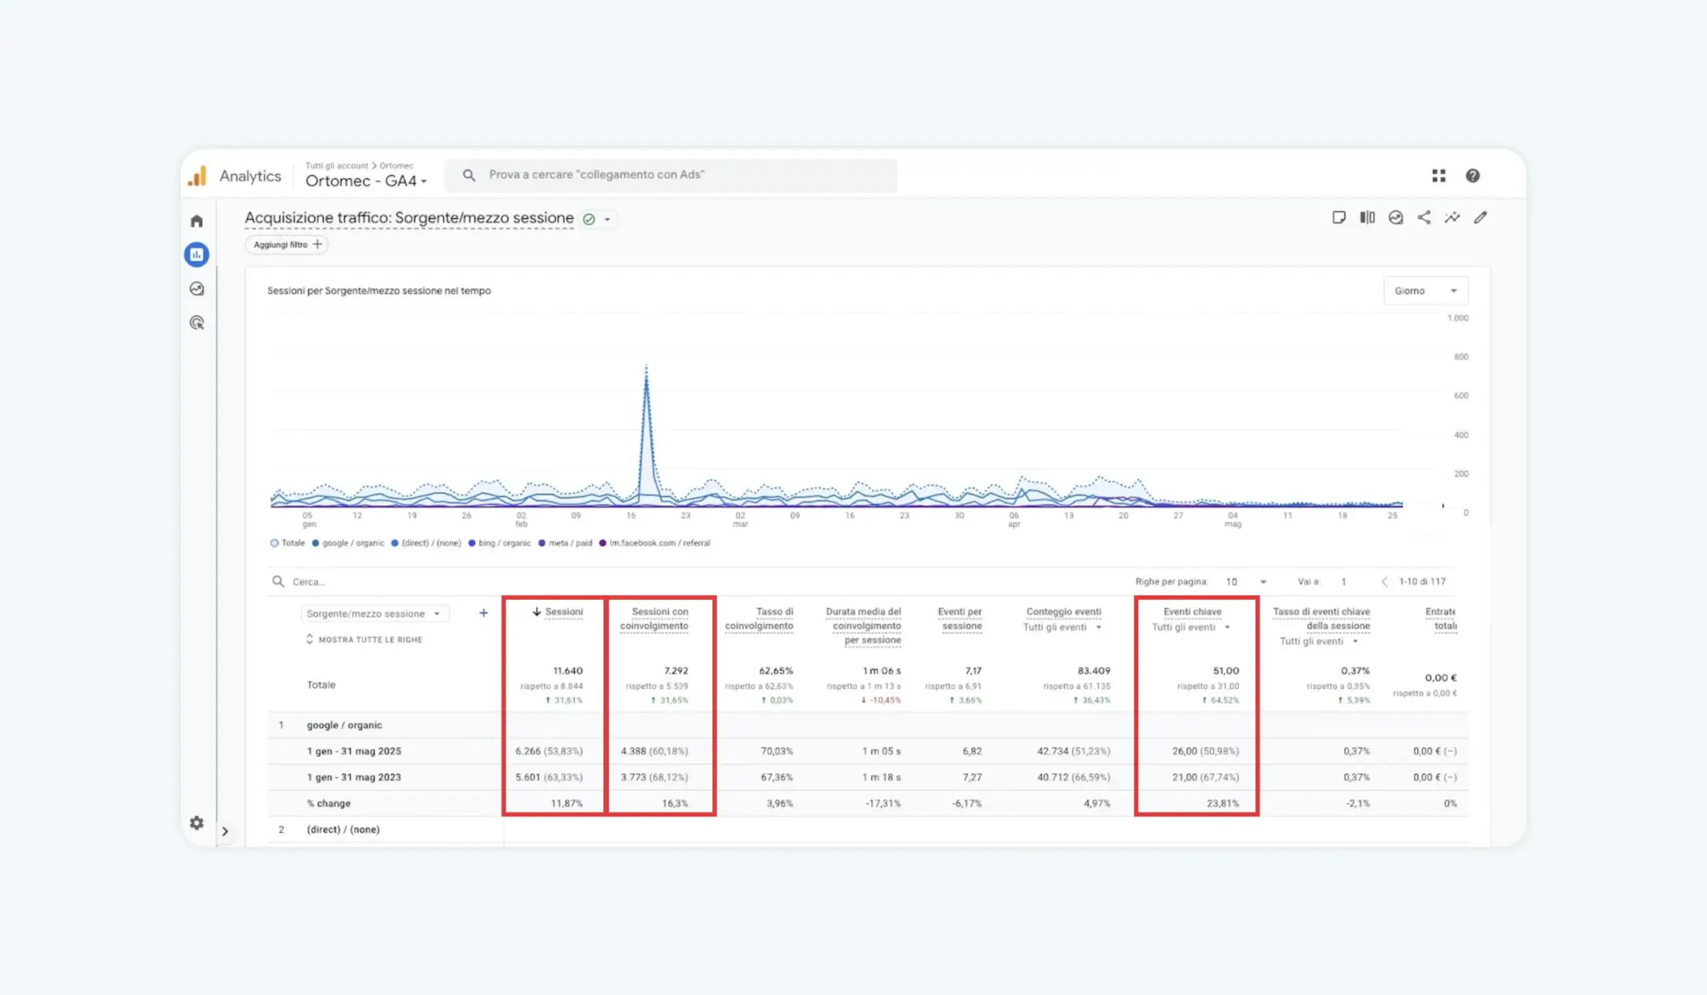
Task: Open the Advertising icon in sidebar
Action: click(x=197, y=323)
